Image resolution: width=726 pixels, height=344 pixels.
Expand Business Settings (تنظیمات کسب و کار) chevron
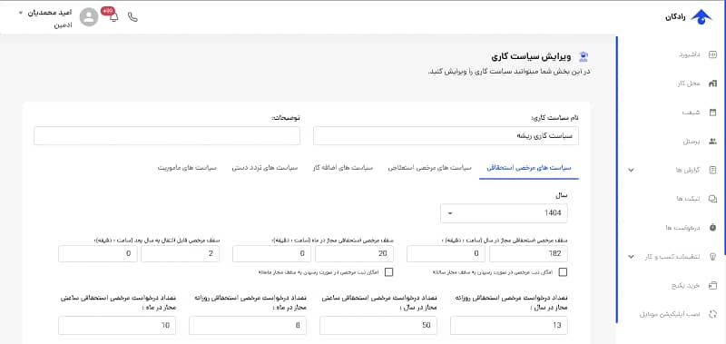tap(631, 257)
